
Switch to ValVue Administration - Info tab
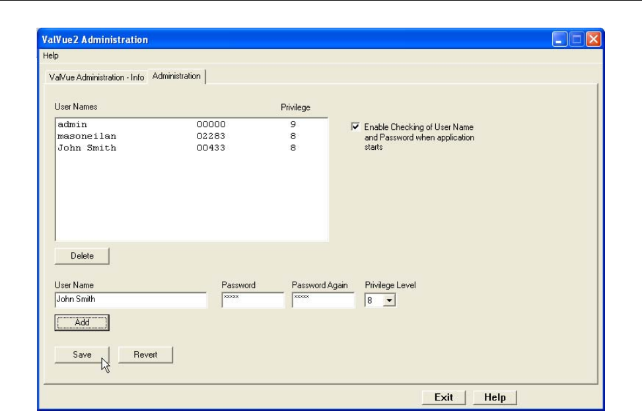click(x=96, y=77)
